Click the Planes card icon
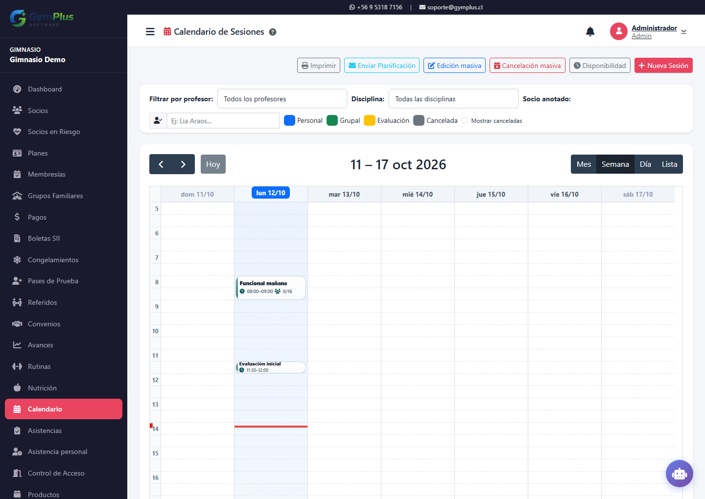The image size is (705, 499). pyautogui.click(x=17, y=153)
